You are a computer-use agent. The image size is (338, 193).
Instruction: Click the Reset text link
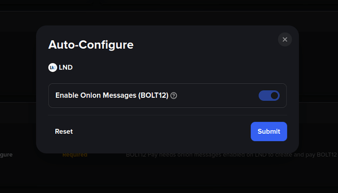coord(64,132)
